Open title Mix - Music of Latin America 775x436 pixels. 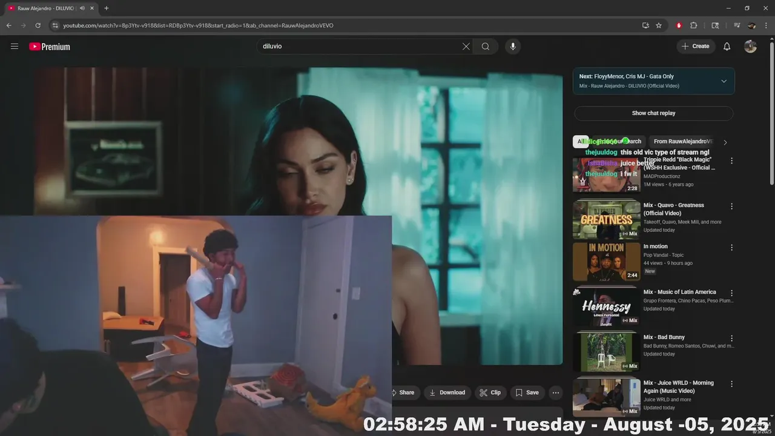pyautogui.click(x=679, y=292)
